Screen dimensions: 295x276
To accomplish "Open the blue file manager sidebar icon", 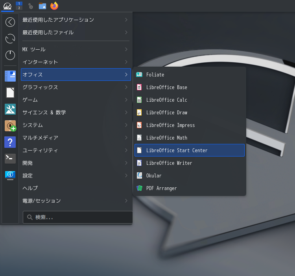I will 10,76.
